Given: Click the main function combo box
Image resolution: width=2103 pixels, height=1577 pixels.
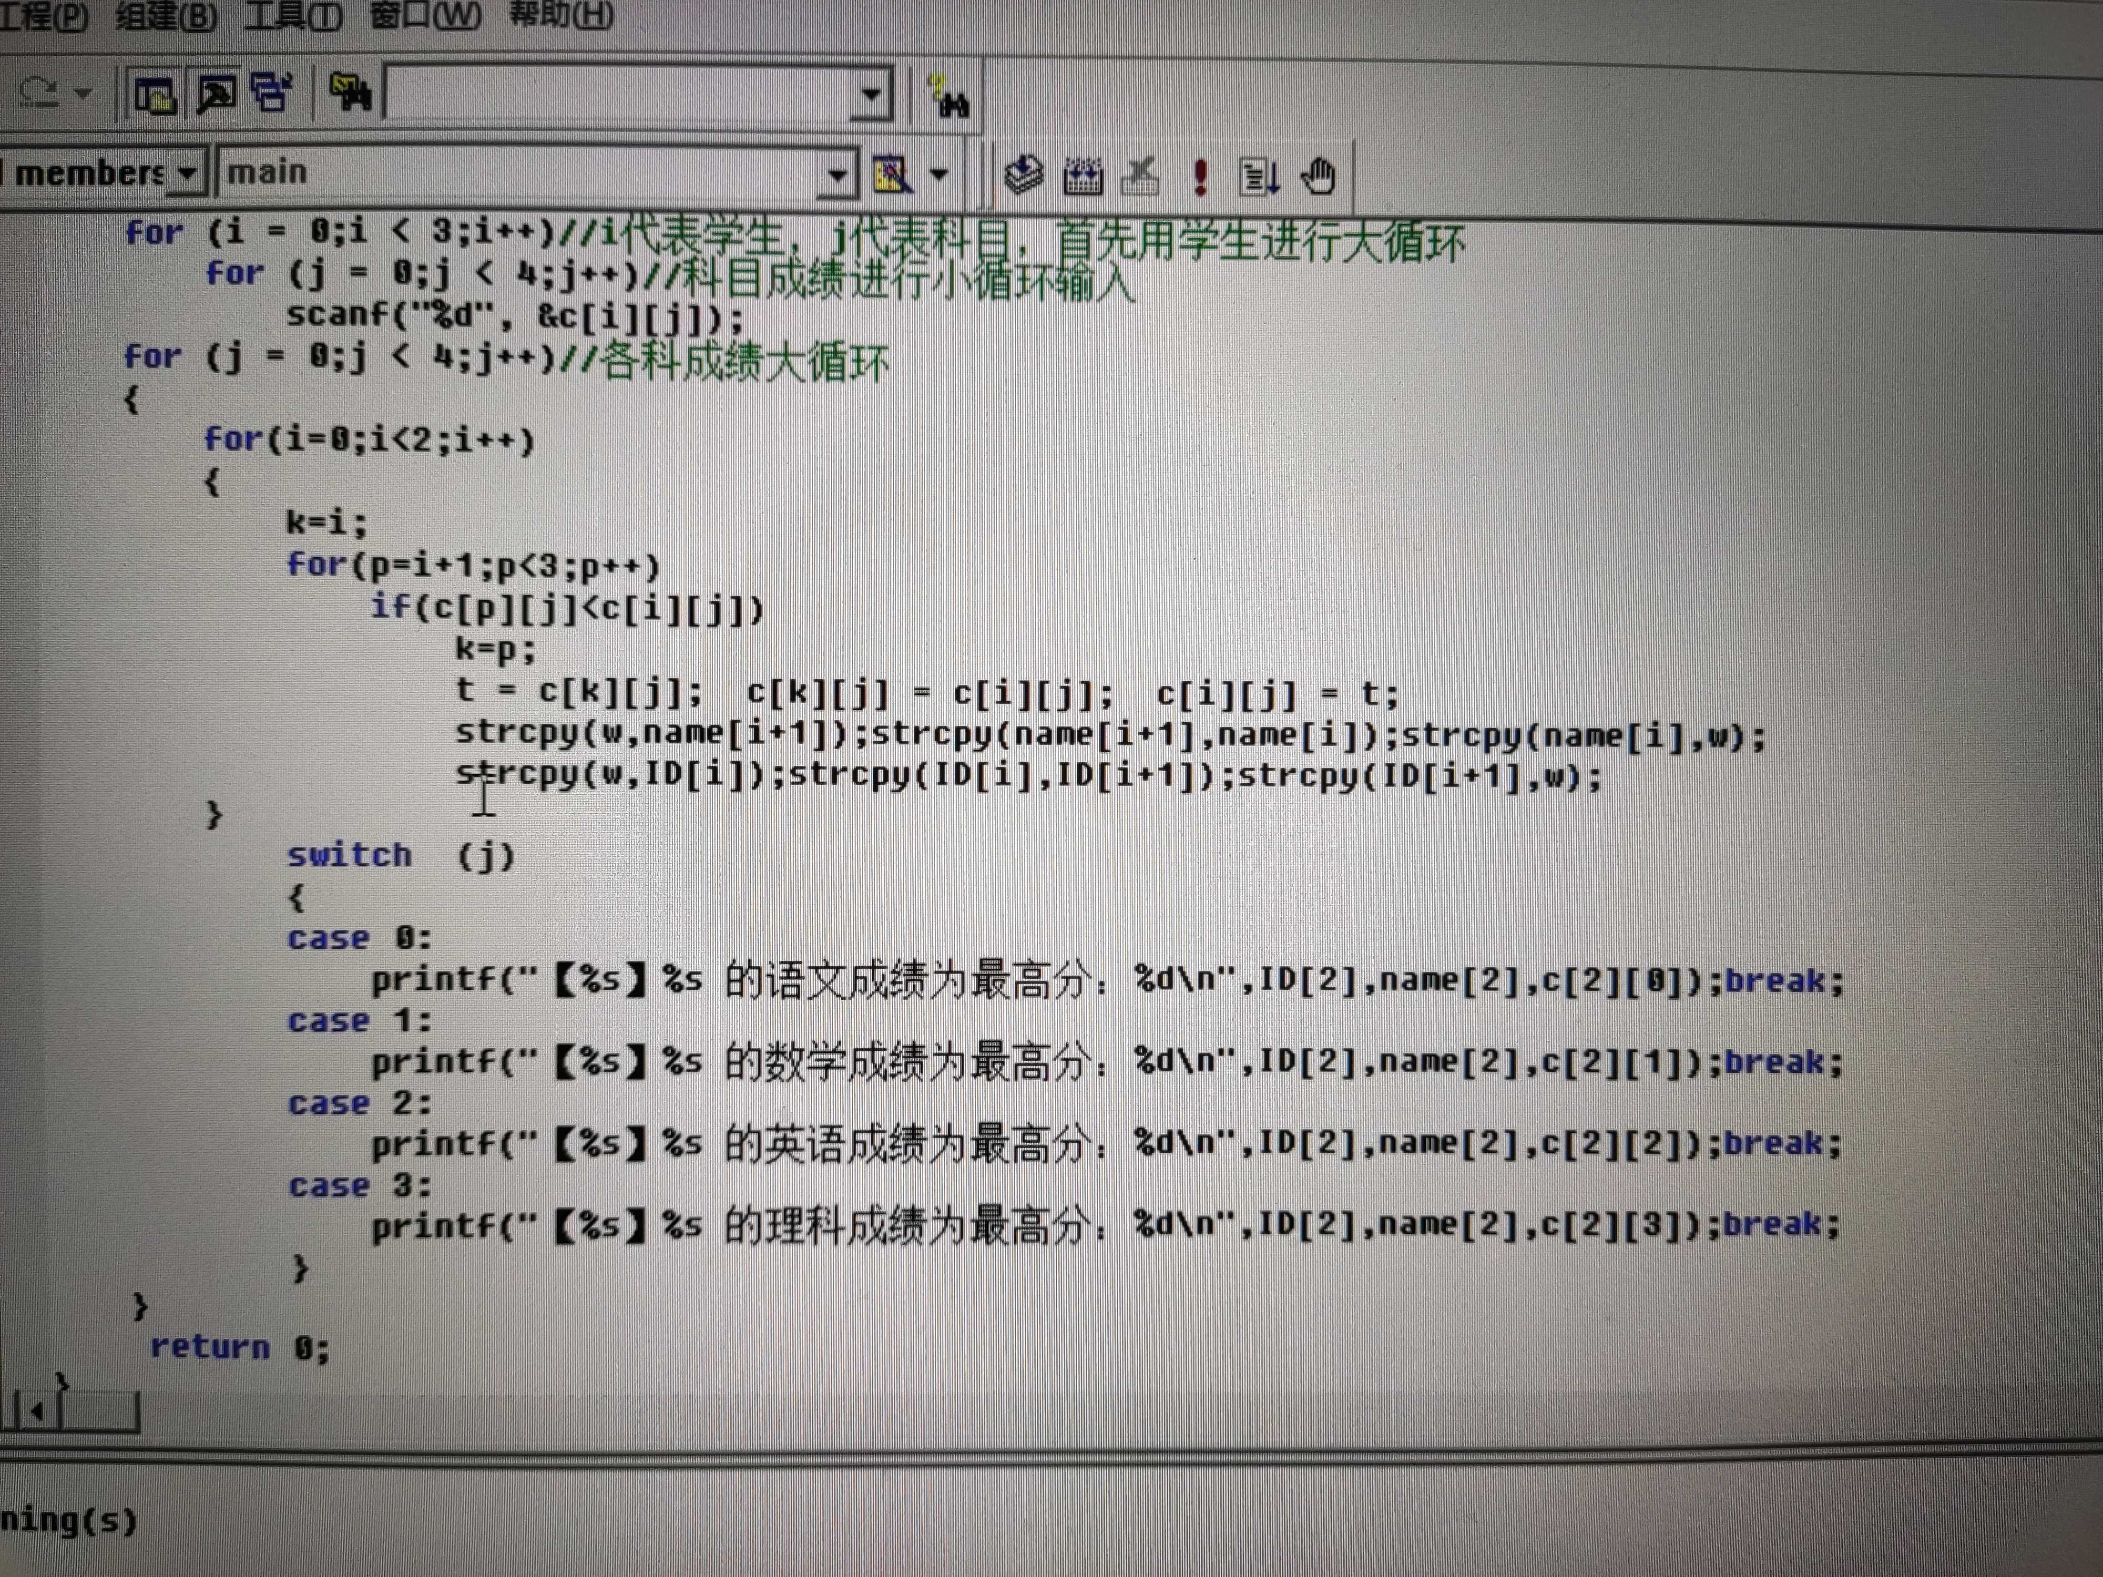Looking at the screenshot, I should tap(518, 173).
